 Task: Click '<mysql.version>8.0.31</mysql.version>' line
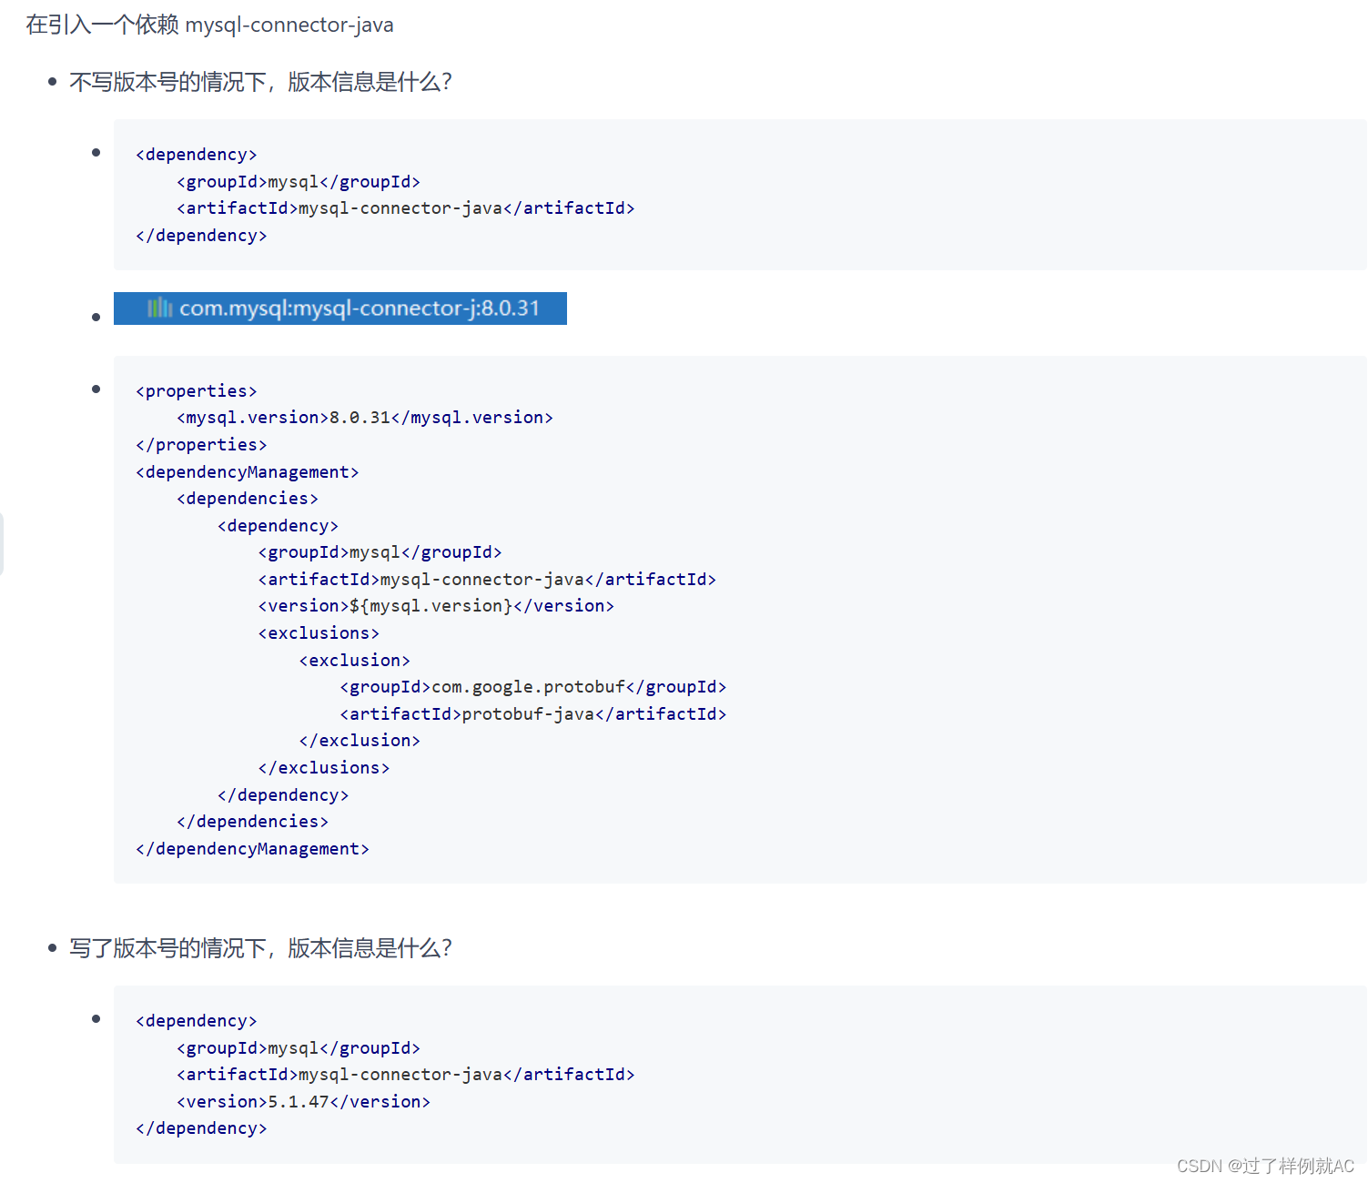365,418
